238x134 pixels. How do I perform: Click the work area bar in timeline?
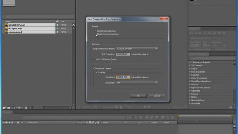(205, 116)
